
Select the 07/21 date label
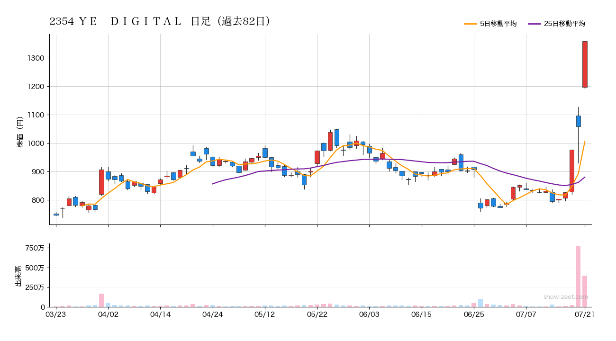click(585, 314)
